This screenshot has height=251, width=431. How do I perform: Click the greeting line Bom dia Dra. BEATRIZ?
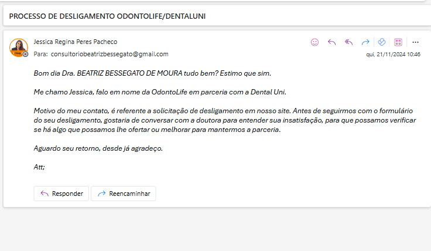(152, 73)
